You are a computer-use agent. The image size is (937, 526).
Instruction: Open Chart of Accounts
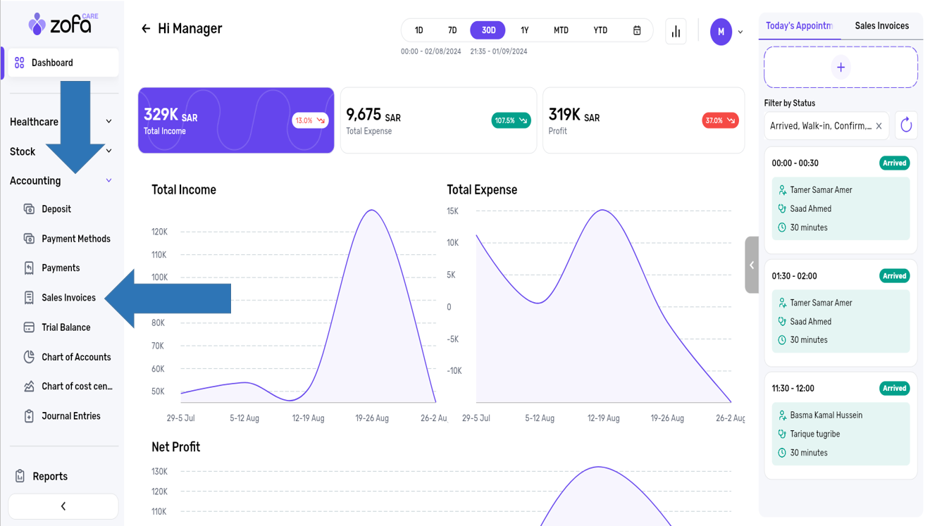pyautogui.click(x=75, y=357)
